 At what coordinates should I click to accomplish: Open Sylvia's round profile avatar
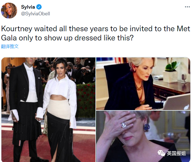click(9, 10)
